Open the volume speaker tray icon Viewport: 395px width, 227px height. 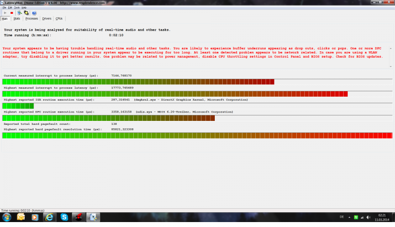pyautogui.click(x=368, y=217)
